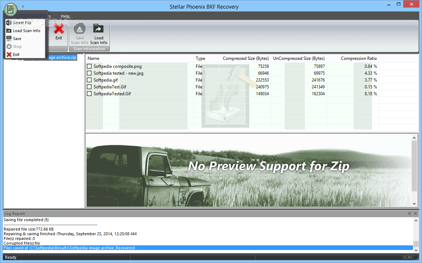Check the box for SoftpediaTested.Gif
422x263 pixels.
click(89, 94)
